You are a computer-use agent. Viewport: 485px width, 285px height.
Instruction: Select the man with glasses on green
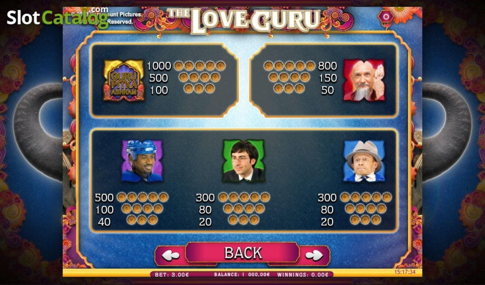(x=244, y=161)
